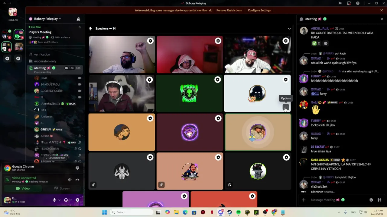
Task: Click checkmark reaction with count 2
Action: coord(316,43)
